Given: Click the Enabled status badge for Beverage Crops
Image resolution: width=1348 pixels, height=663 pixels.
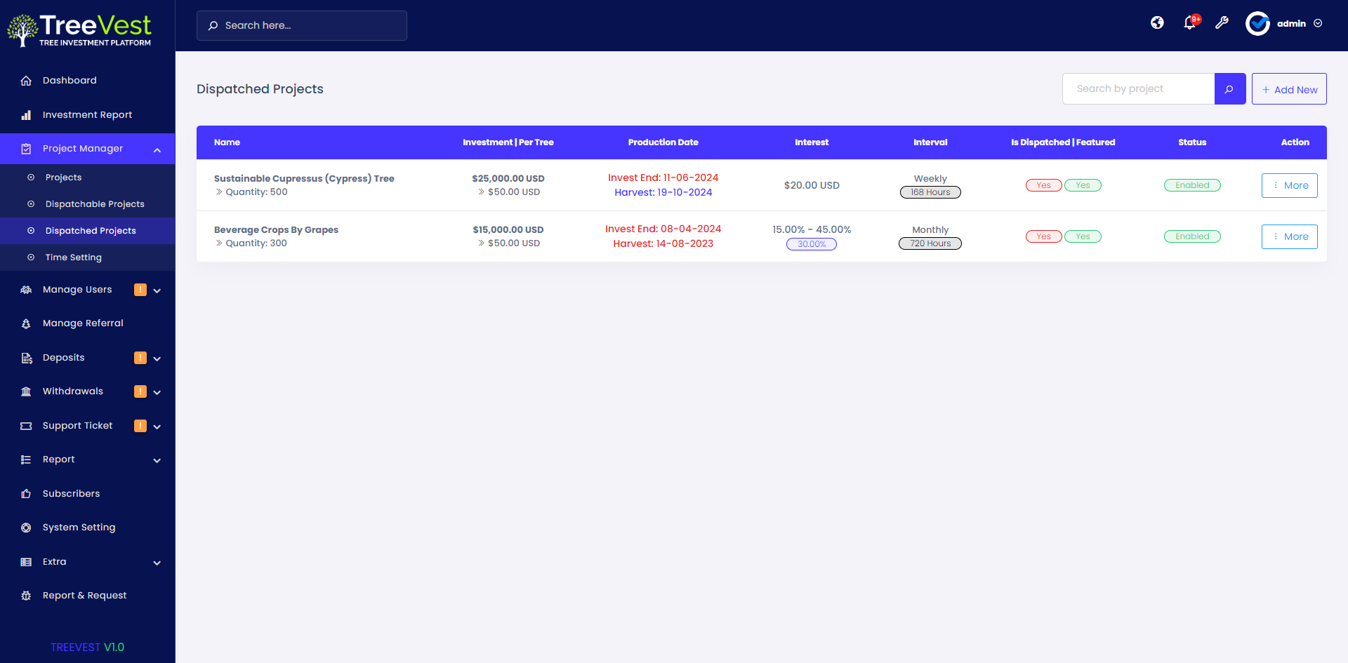Looking at the screenshot, I should coord(1192,236).
